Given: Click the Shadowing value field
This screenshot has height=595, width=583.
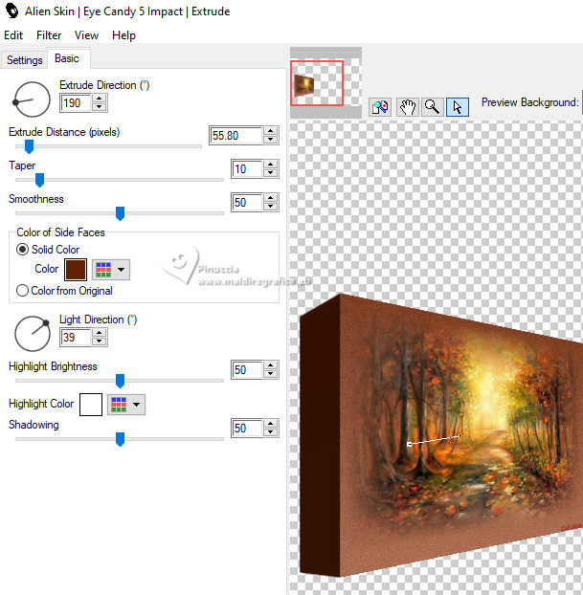Looking at the screenshot, I should (x=246, y=429).
